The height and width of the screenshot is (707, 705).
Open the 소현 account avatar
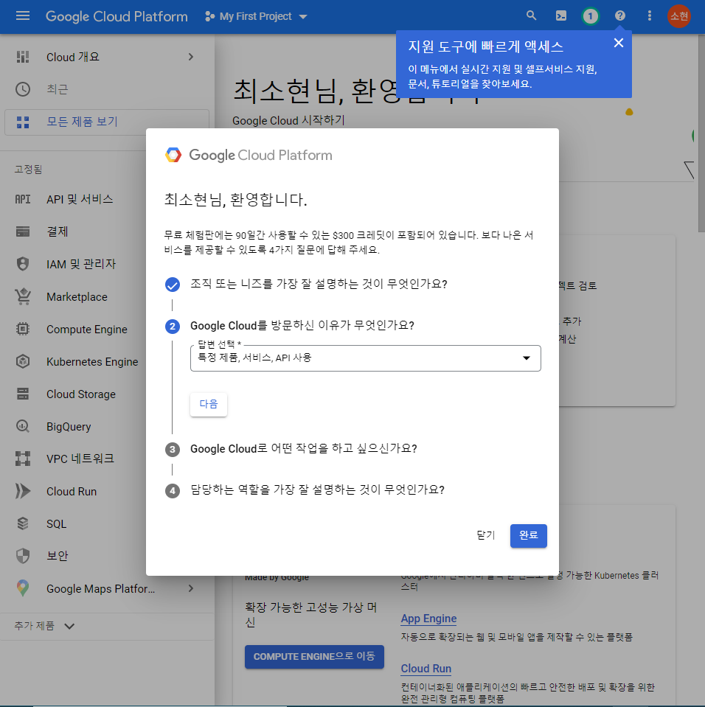tap(679, 16)
